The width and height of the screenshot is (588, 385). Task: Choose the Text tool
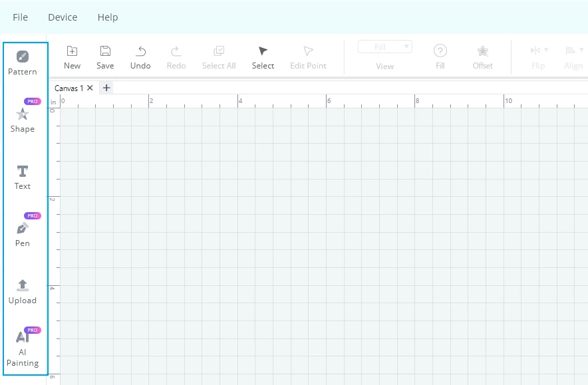tap(23, 178)
